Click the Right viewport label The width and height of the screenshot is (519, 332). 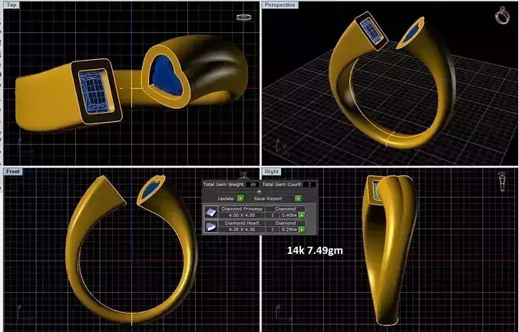[x=272, y=171]
